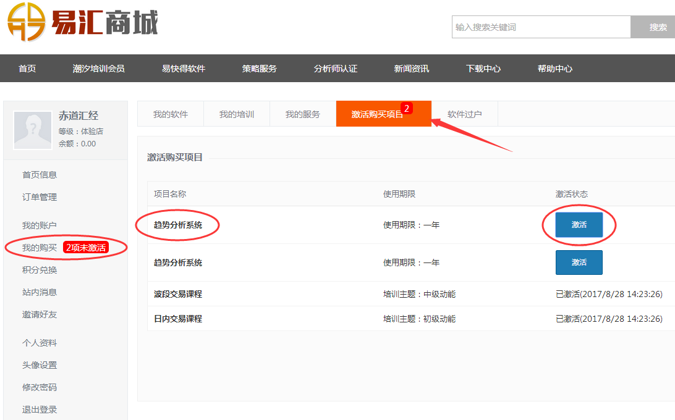
Task: Go to 易快得软件 navigation item
Action: [x=184, y=69]
